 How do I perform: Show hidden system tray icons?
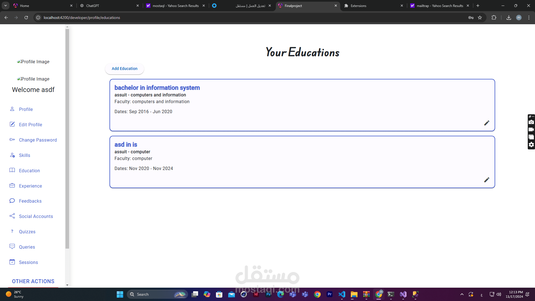pyautogui.click(x=462, y=294)
